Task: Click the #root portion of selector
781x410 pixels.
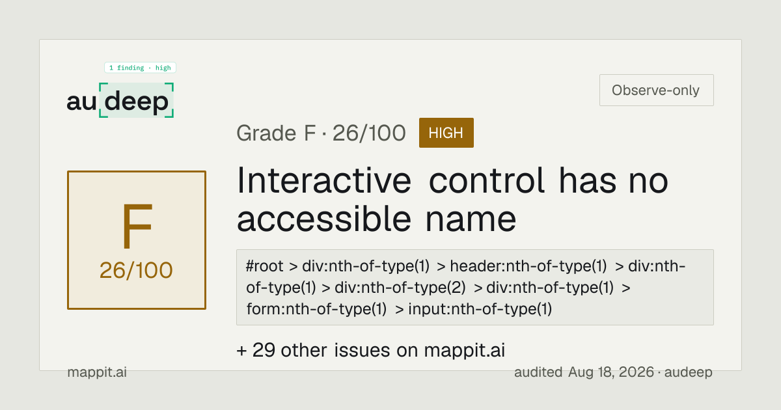Action: tap(265, 266)
